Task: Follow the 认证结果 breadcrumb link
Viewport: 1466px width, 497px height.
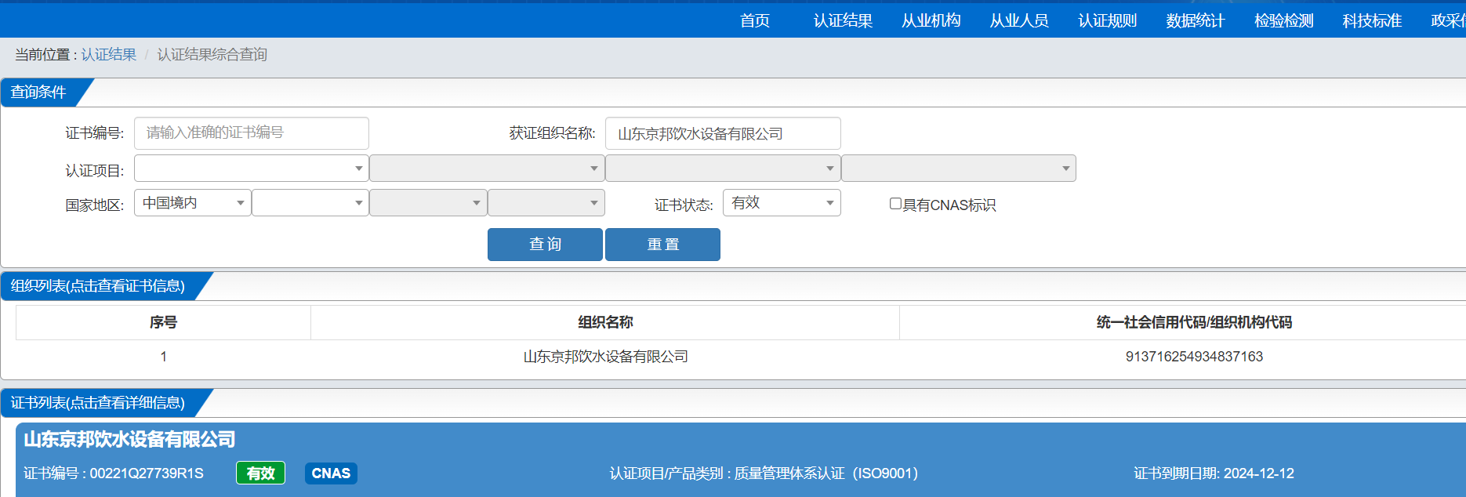Action: point(109,54)
